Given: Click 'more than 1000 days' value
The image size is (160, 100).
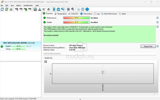Looking at the screenshot, I should tap(77, 48).
